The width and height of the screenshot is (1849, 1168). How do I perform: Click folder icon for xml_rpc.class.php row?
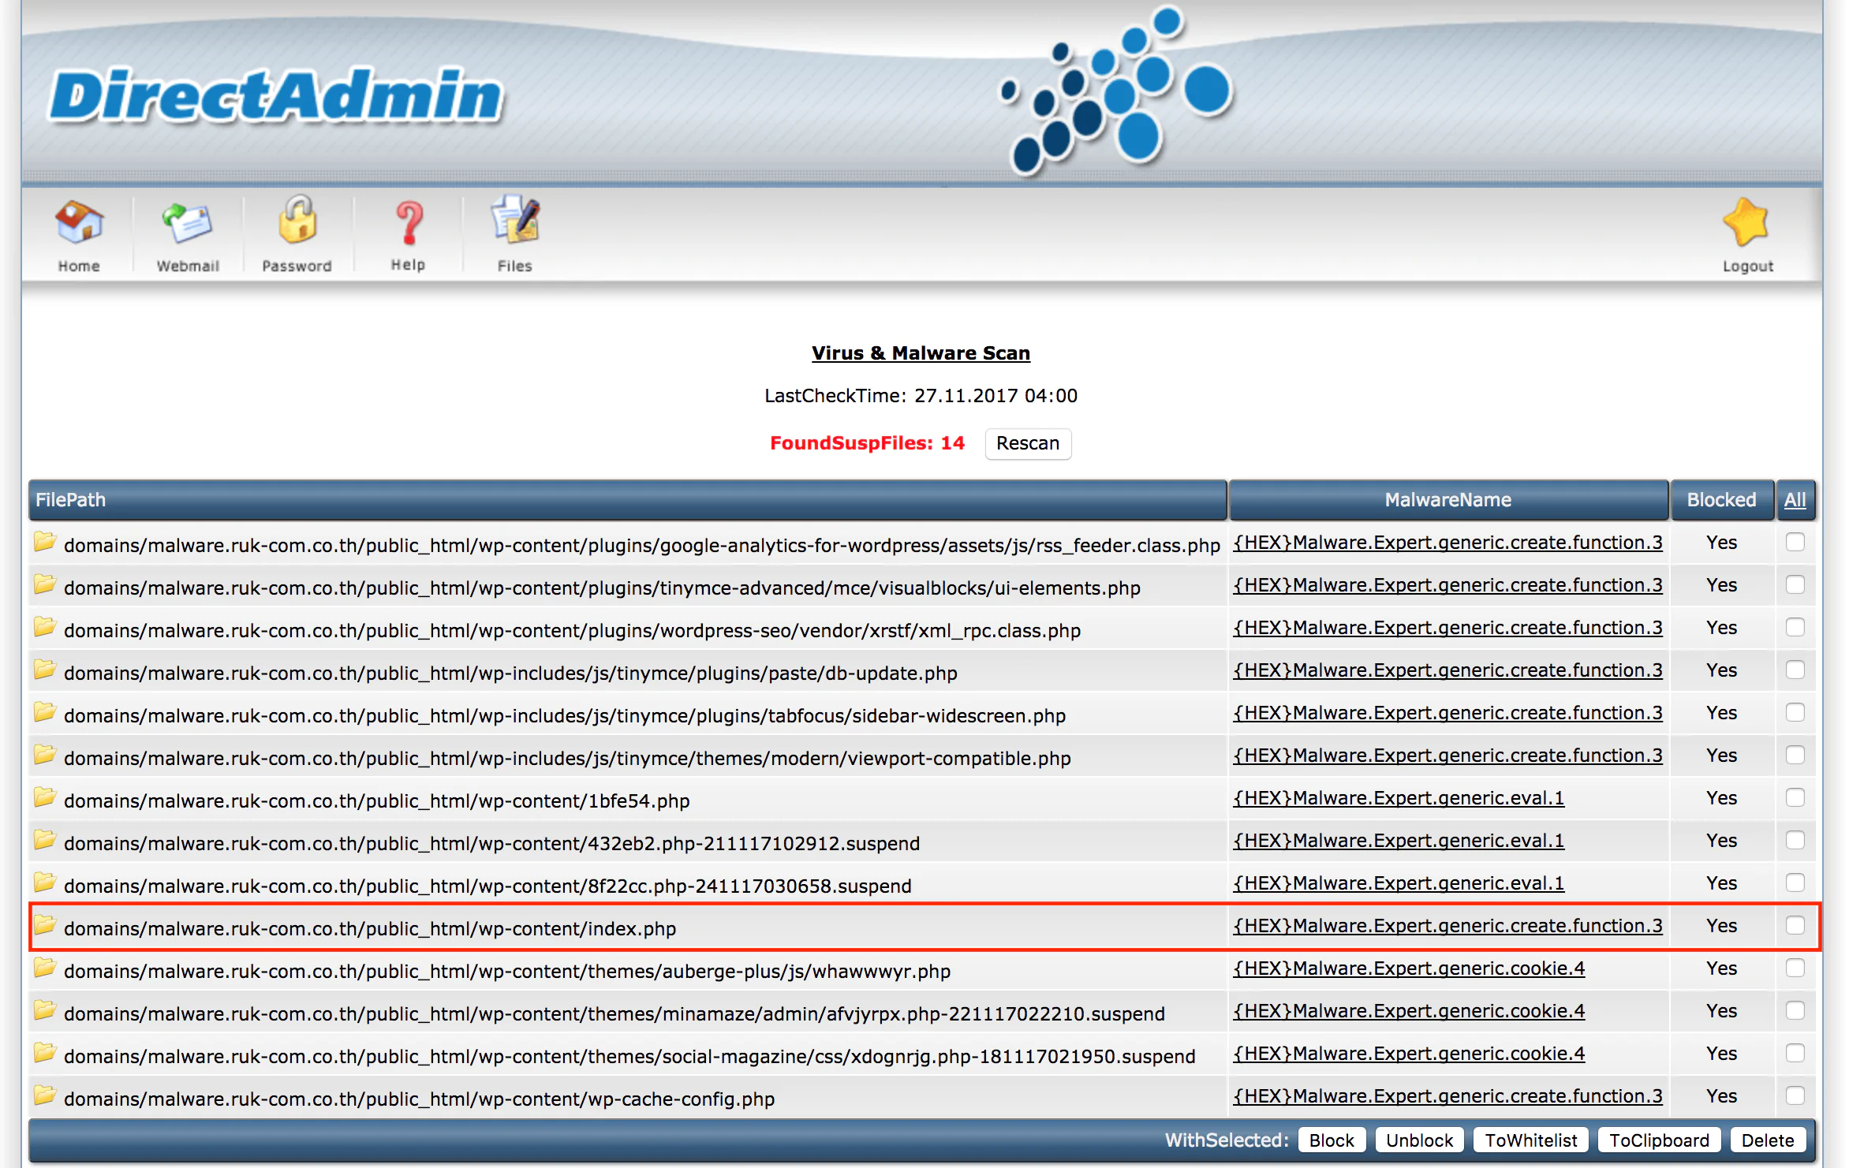45,628
